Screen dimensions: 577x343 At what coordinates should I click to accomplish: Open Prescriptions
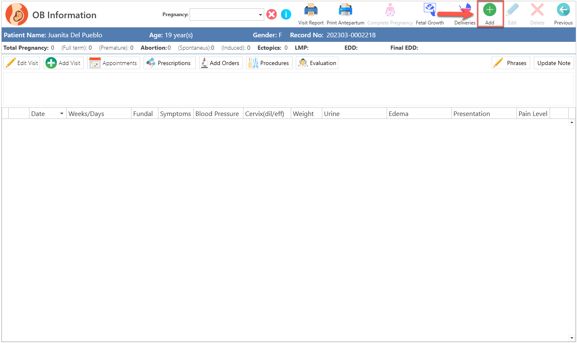click(169, 63)
